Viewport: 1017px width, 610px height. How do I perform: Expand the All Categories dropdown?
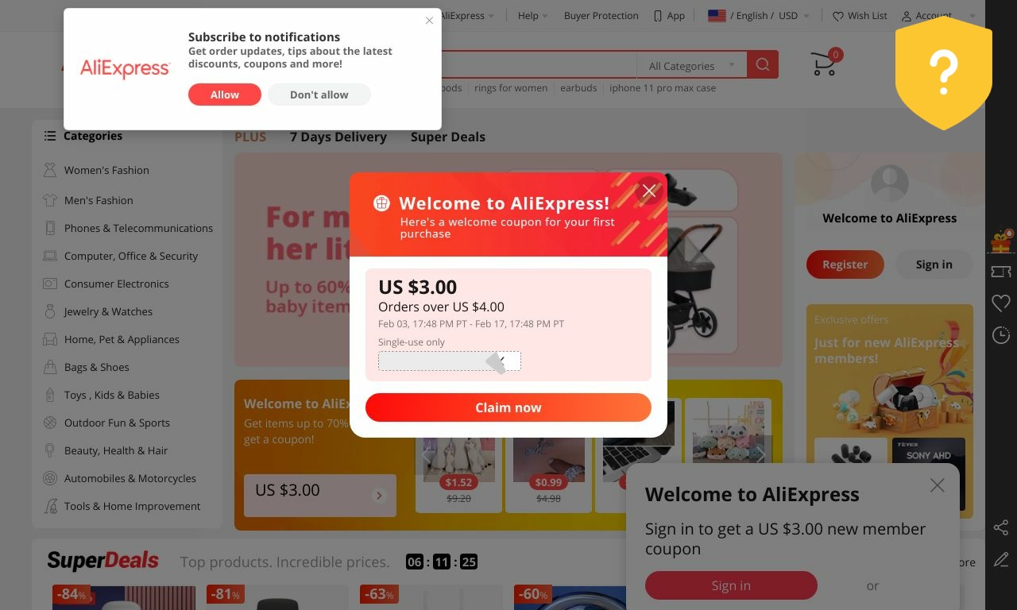(691, 66)
